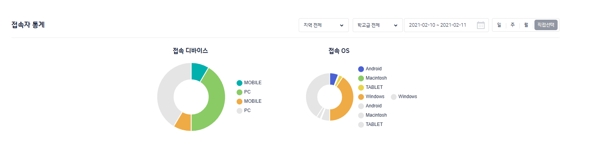Viewport: 607px width, 141px height.
Task: Click the green Macintosh legend dot
Action: (x=361, y=78)
